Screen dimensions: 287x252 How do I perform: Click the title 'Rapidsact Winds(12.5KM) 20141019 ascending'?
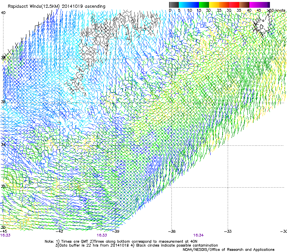point(56,7)
